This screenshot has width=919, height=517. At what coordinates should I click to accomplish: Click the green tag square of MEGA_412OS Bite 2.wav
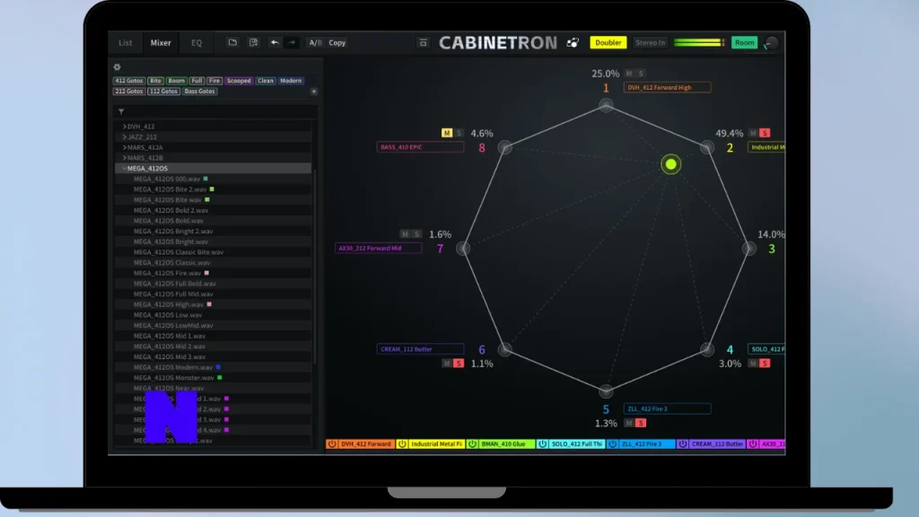point(212,189)
